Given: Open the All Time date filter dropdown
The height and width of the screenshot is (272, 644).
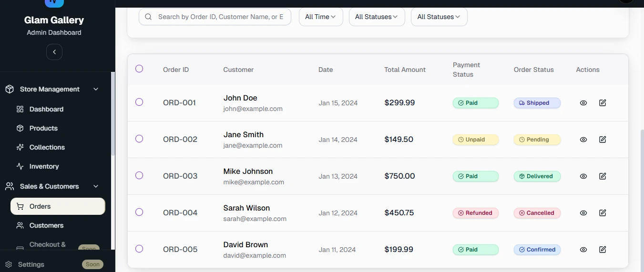Looking at the screenshot, I should [320, 17].
